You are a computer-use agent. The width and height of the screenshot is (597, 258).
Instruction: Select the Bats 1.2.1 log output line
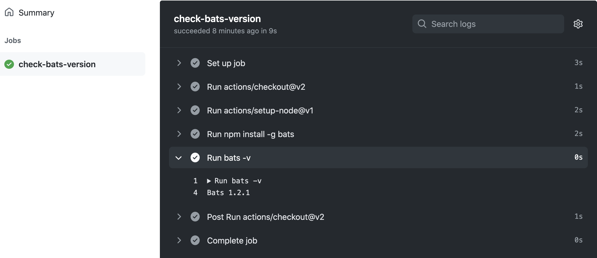pyautogui.click(x=228, y=192)
